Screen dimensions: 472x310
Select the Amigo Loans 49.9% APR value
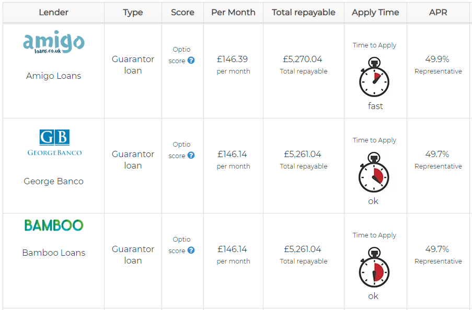pos(438,59)
